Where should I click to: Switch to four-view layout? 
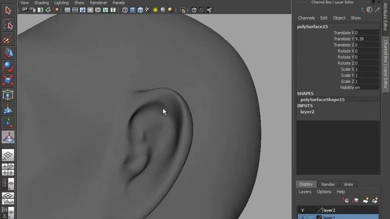click(8, 170)
